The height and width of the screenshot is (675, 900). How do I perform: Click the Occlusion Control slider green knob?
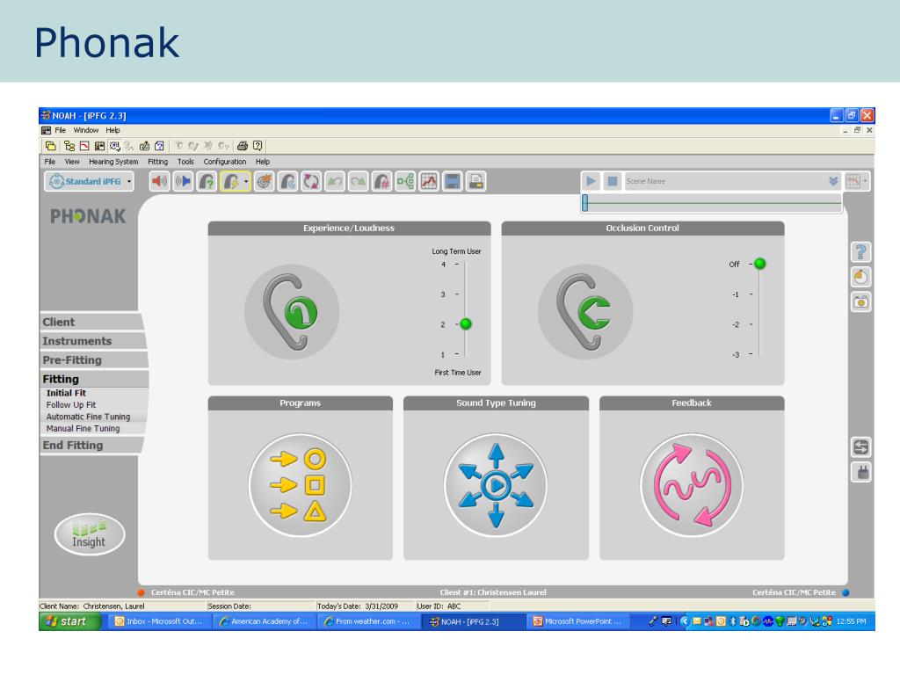tap(760, 264)
